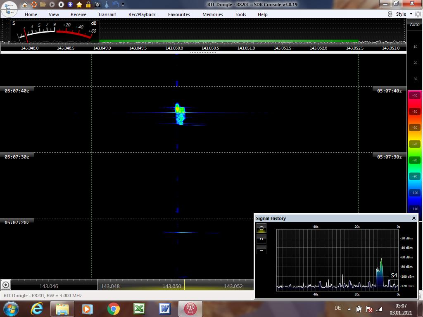The image size is (423, 317).
Task: Click the rewind circular button at bottom left
Action: point(6,285)
